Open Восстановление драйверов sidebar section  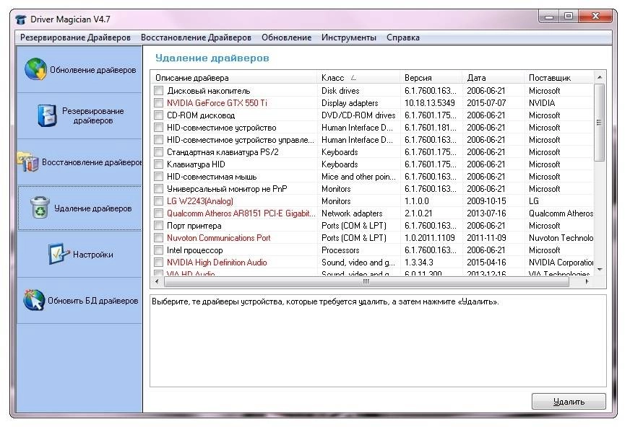tap(79, 162)
